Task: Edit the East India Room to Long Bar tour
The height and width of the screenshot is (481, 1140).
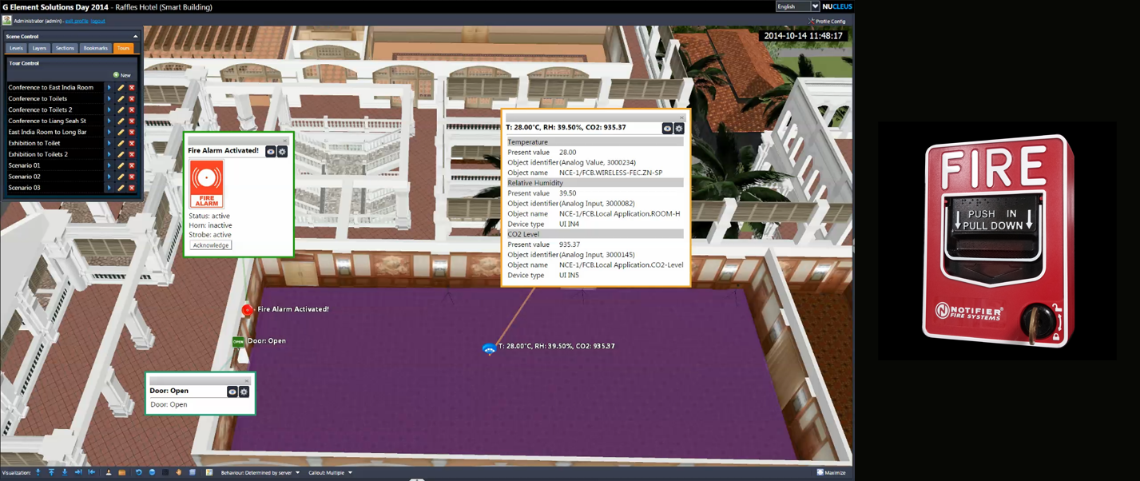Action: click(x=121, y=133)
